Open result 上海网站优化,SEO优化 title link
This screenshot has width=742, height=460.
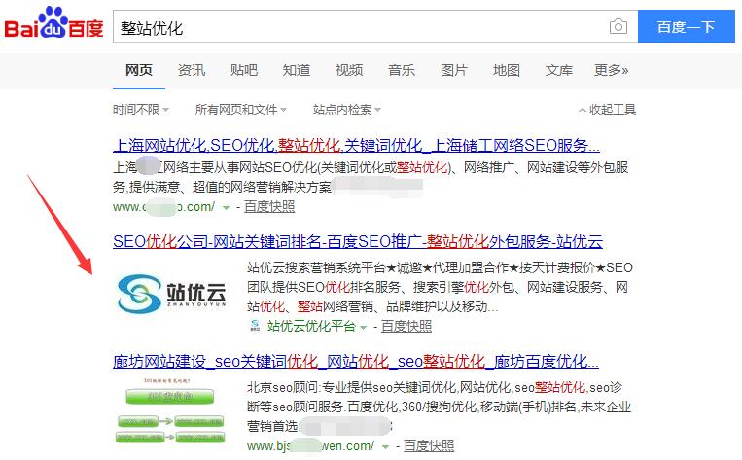(356, 145)
